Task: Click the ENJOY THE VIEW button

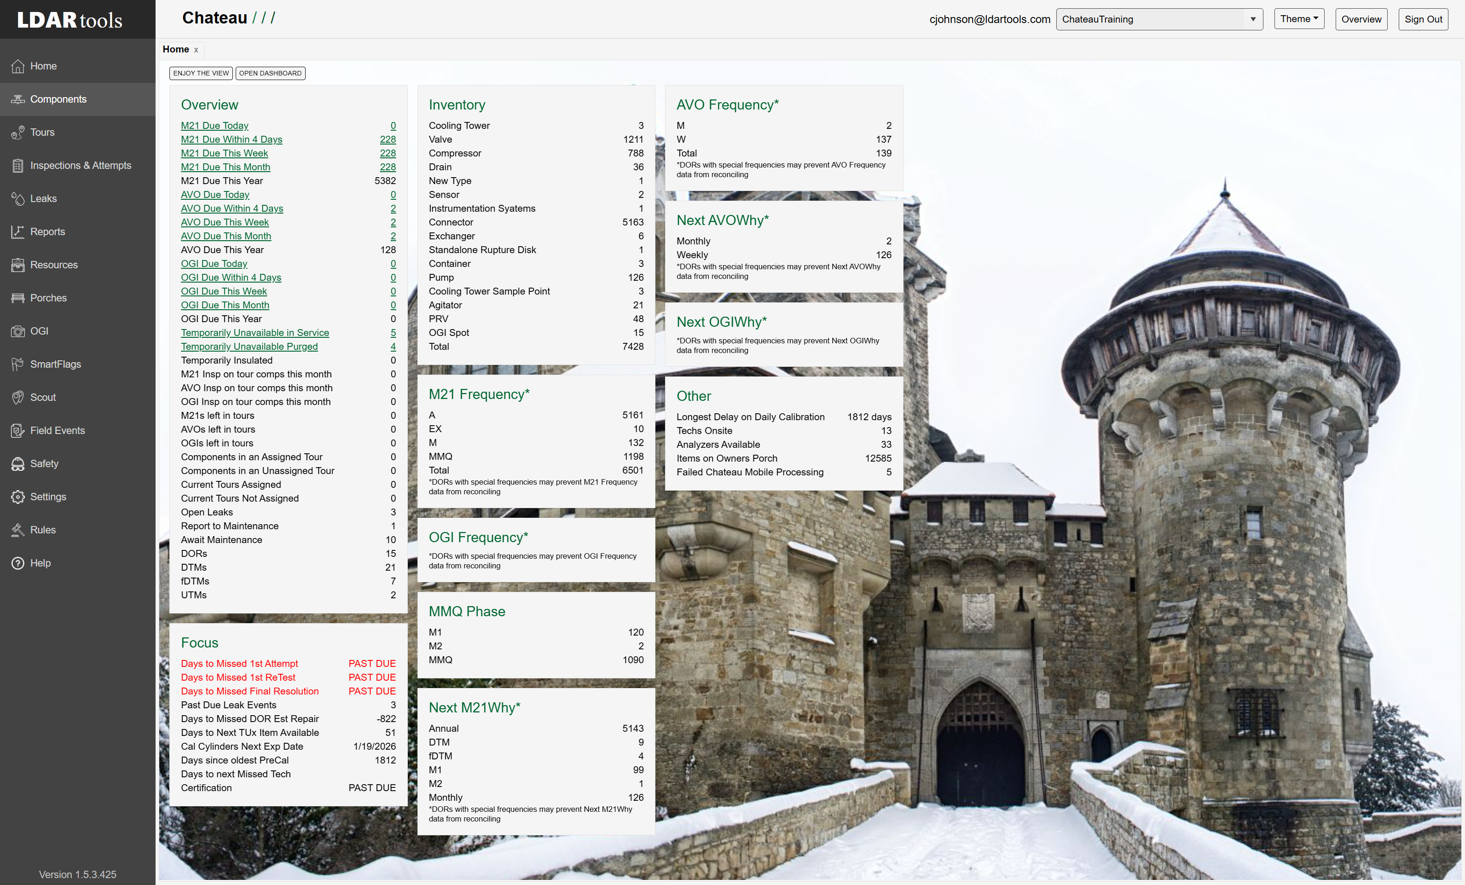Action: 201,73
